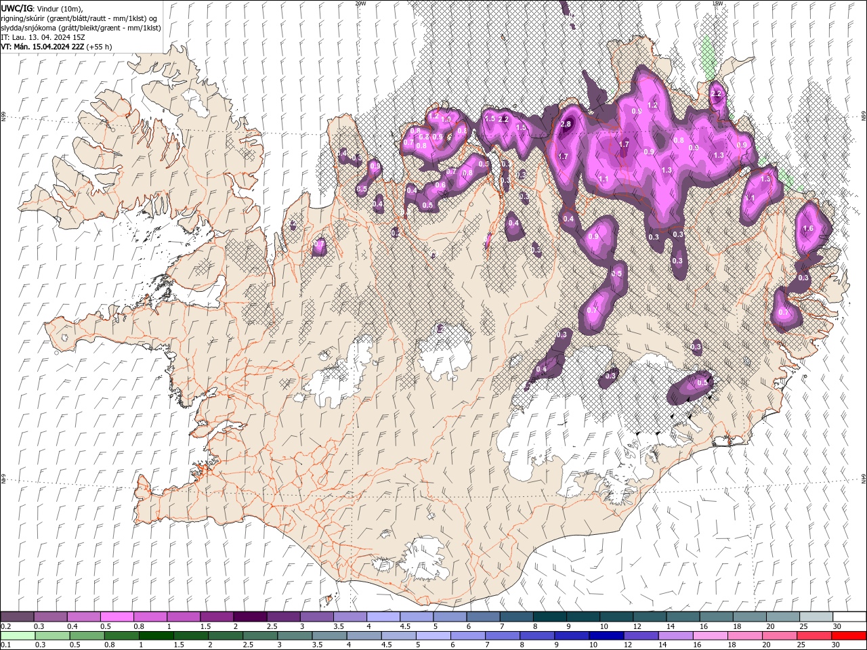Click the '1.6' value on east coast

point(807,229)
